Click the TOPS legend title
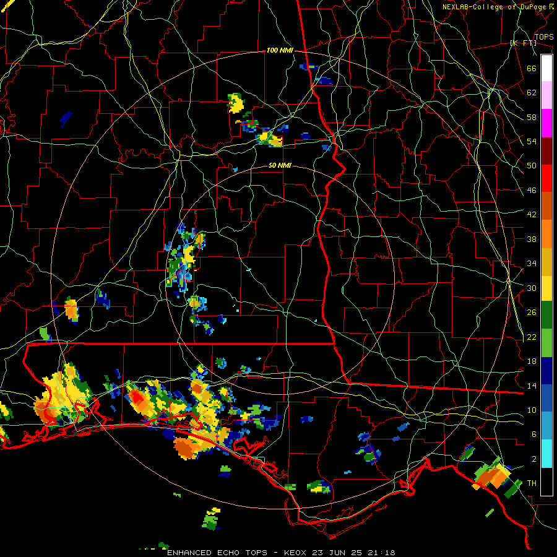557x557 pixels. pyautogui.click(x=544, y=37)
